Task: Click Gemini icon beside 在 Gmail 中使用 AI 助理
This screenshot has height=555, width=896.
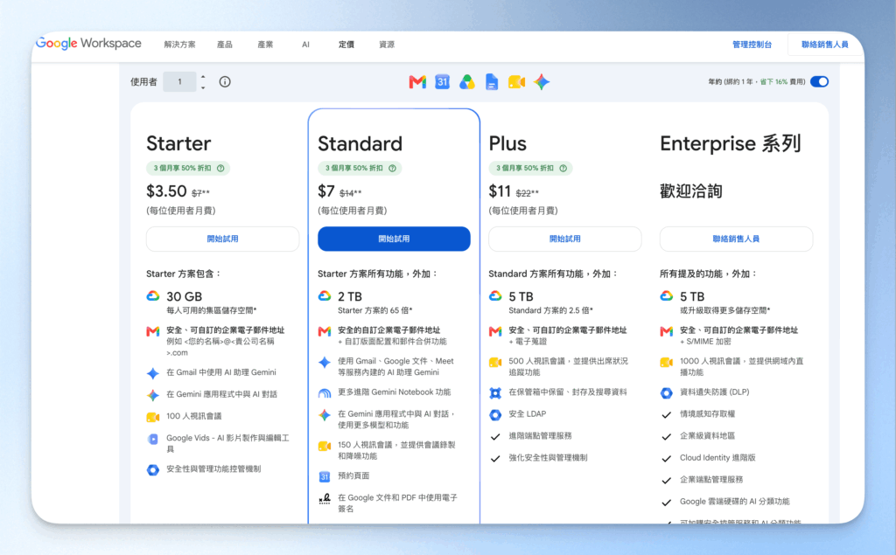Action: (153, 373)
